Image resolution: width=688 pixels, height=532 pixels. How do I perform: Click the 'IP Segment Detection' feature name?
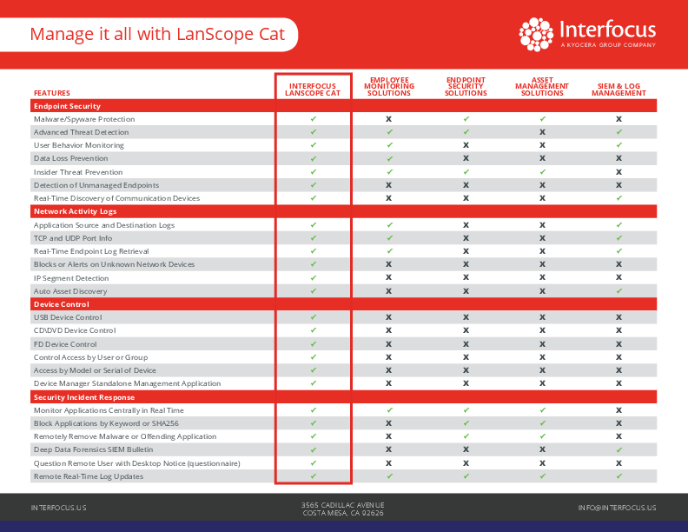(71, 278)
